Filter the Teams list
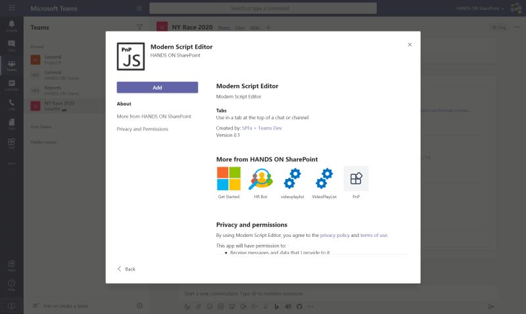Viewport: 526px width, 314px height. point(139,27)
